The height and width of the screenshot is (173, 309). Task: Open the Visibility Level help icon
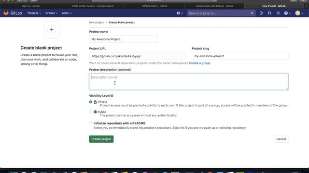click(112, 96)
